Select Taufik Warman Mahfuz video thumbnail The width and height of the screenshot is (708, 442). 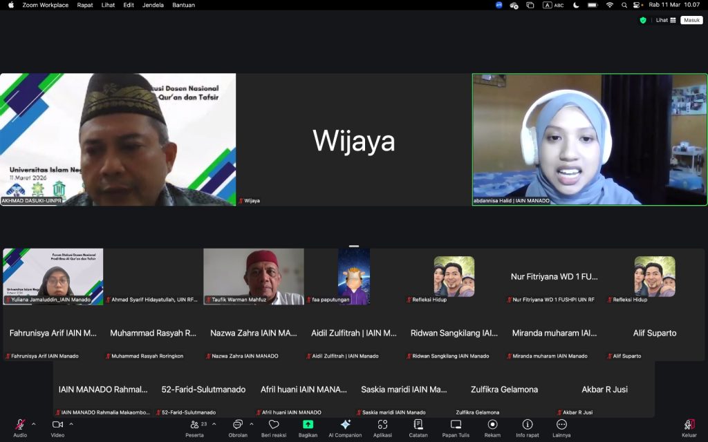point(254,276)
